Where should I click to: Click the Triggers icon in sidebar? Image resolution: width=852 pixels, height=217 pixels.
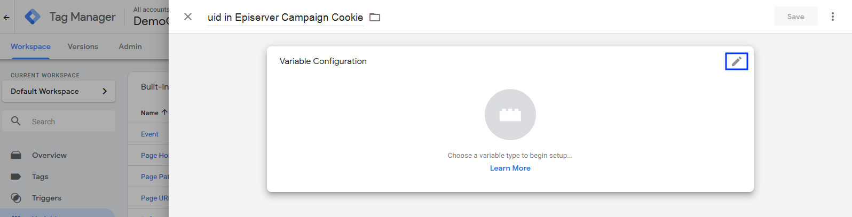(16, 198)
